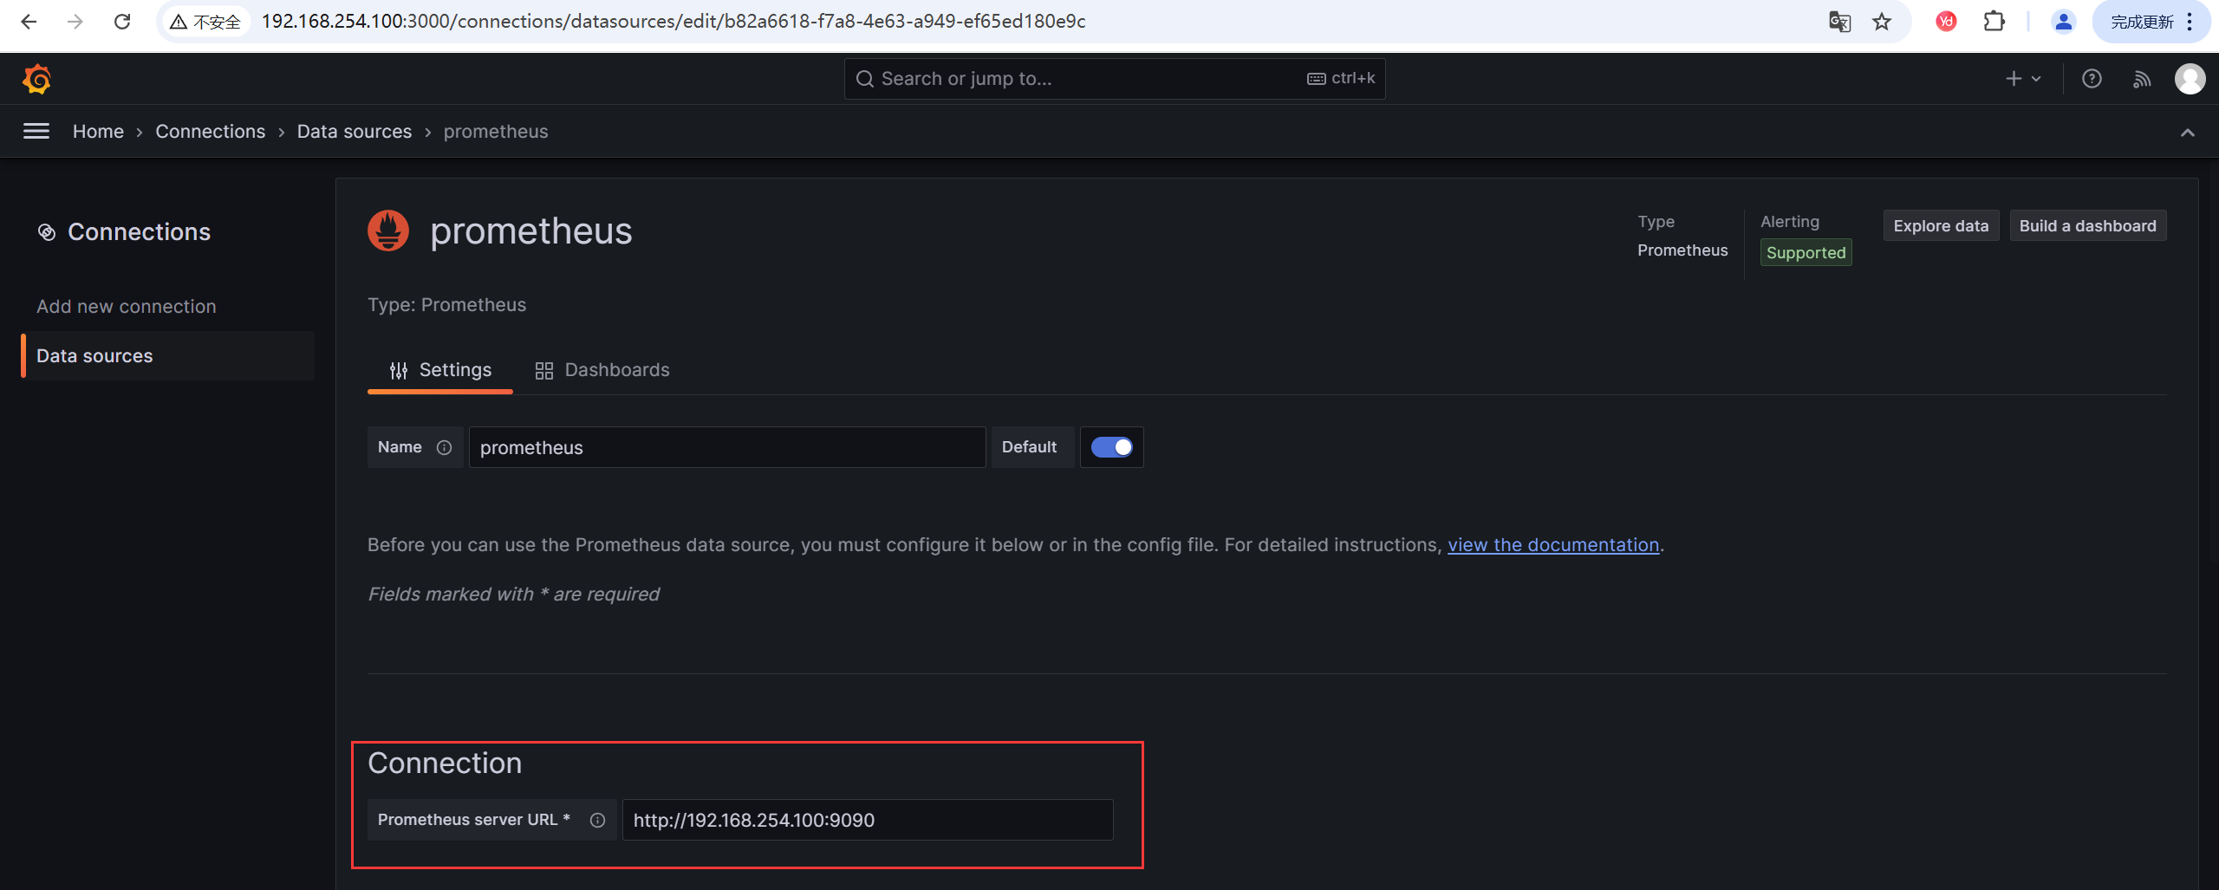Image resolution: width=2219 pixels, height=890 pixels.
Task: Click the Explore data button
Action: pos(1941,225)
